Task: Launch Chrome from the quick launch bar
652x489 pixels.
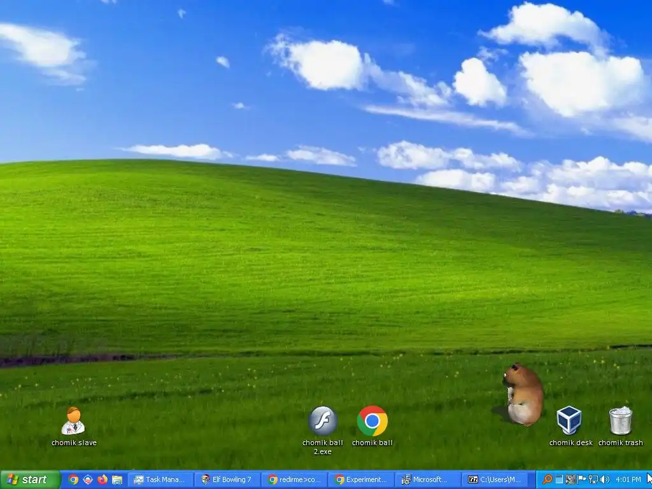Action: click(73, 479)
